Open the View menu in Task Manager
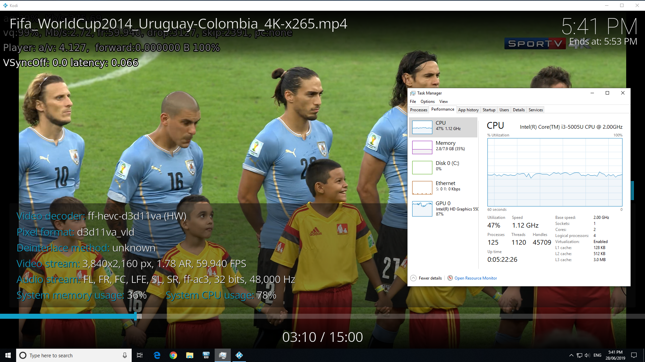The image size is (645, 362). (x=443, y=102)
